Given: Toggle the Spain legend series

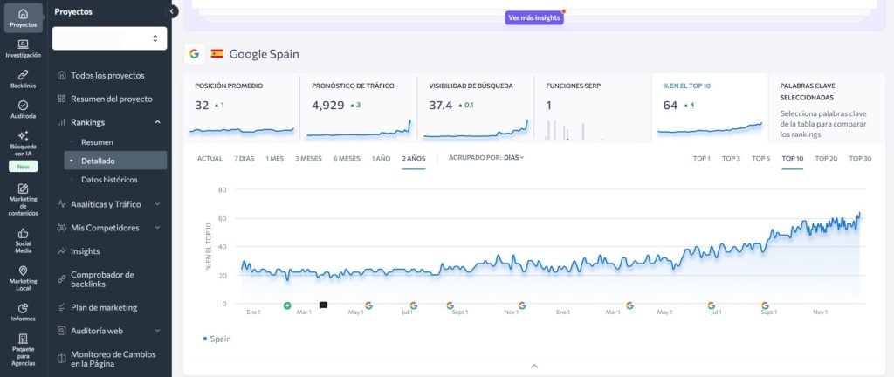Looking at the screenshot, I should 217,339.
